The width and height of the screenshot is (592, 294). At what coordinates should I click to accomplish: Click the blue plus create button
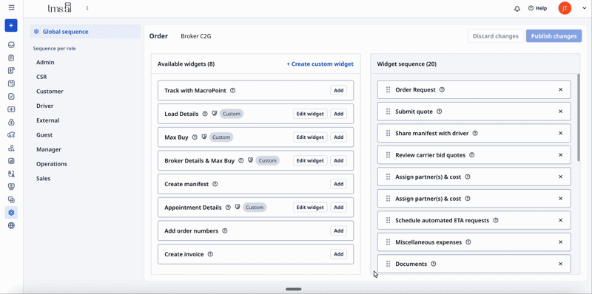pyautogui.click(x=11, y=25)
